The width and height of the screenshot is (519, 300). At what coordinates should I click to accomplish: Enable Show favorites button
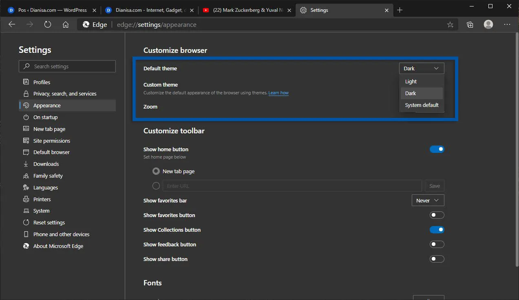tap(437, 215)
